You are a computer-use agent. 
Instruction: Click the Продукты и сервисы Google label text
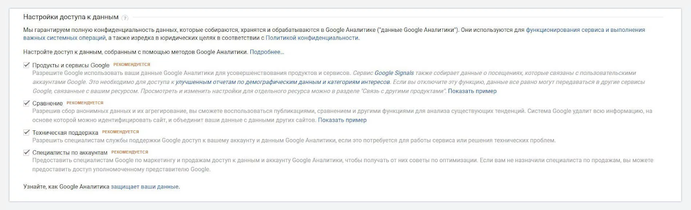[71, 65]
